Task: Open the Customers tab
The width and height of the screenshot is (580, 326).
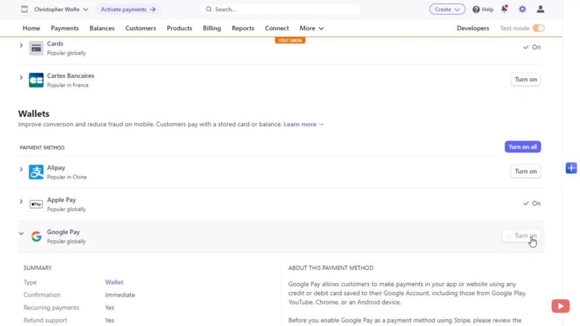Action: click(x=140, y=28)
